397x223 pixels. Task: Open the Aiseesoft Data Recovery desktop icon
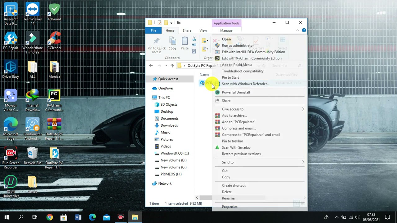click(x=11, y=15)
